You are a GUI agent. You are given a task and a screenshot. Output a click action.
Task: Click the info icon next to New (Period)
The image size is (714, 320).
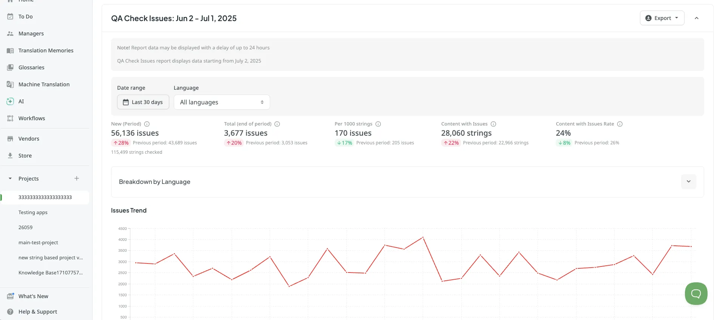point(147,124)
